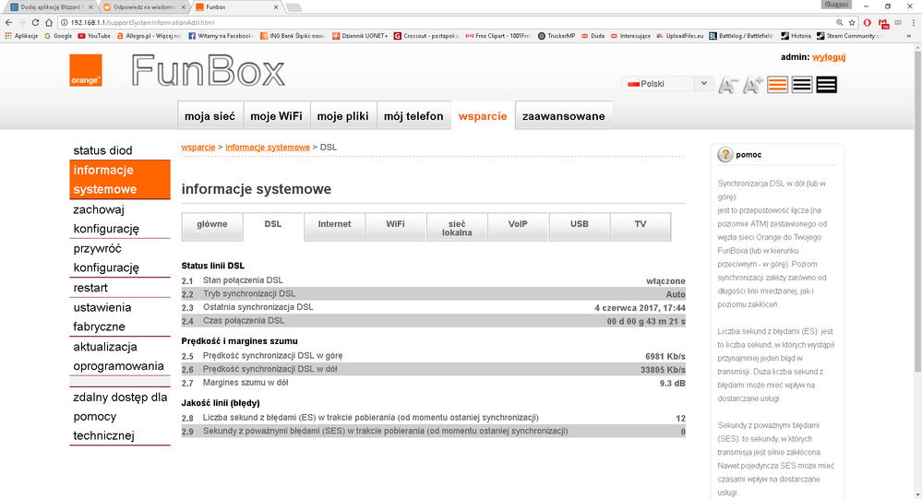The image size is (922, 499).
Task: Open przywróć konfigurację in sidebar
Action: point(120,258)
